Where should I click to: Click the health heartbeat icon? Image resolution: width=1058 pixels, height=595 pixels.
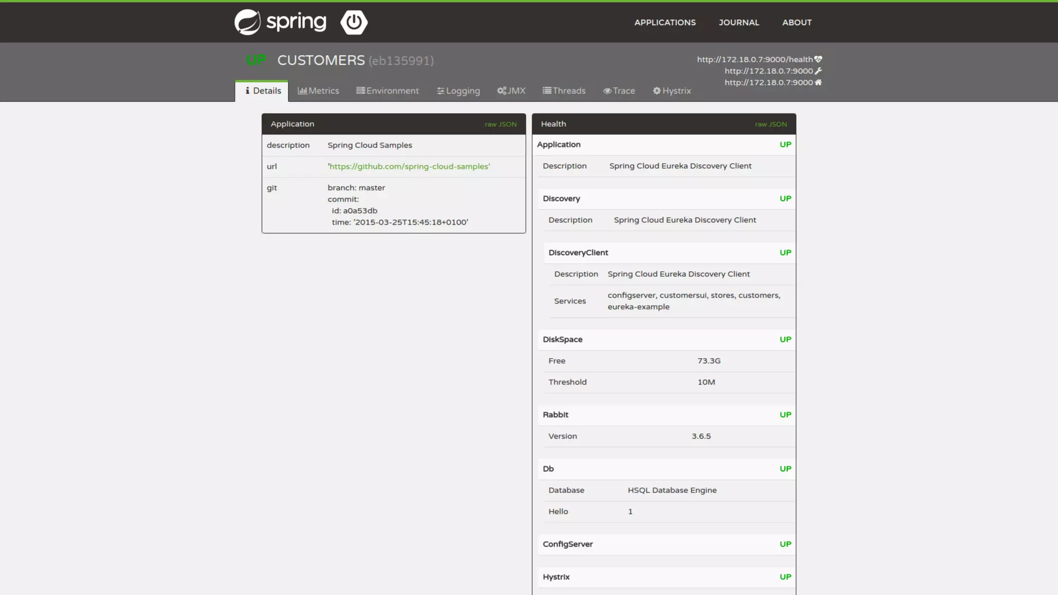pos(818,59)
